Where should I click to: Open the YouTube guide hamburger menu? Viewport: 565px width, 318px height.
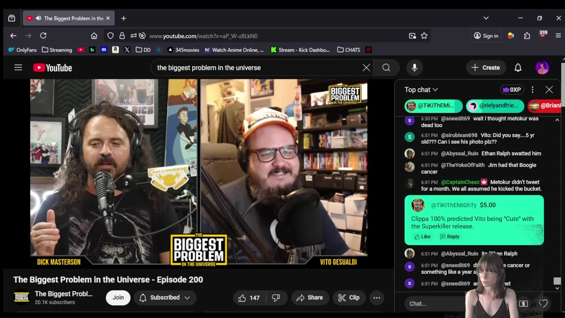coord(18,68)
